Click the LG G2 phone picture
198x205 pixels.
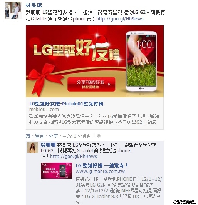[141, 61]
